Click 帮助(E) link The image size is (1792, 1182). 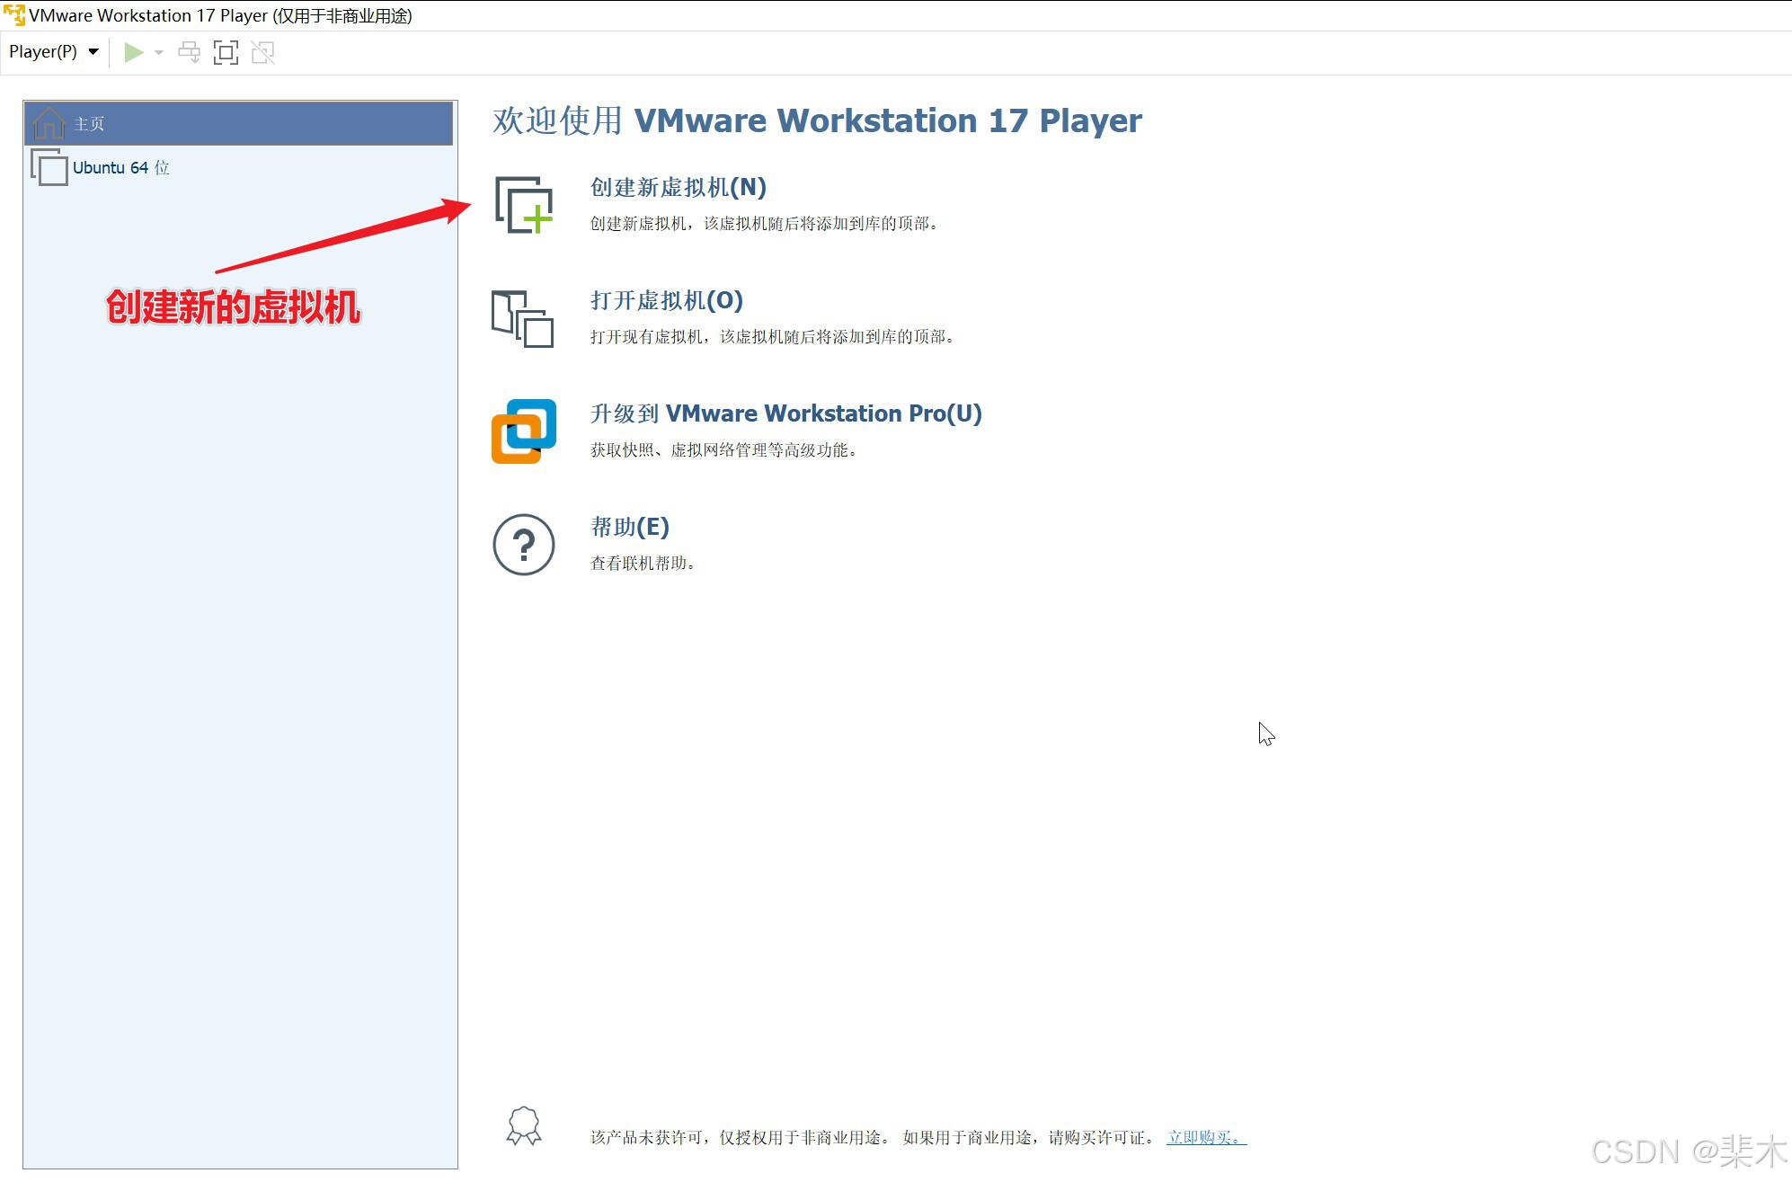click(629, 527)
